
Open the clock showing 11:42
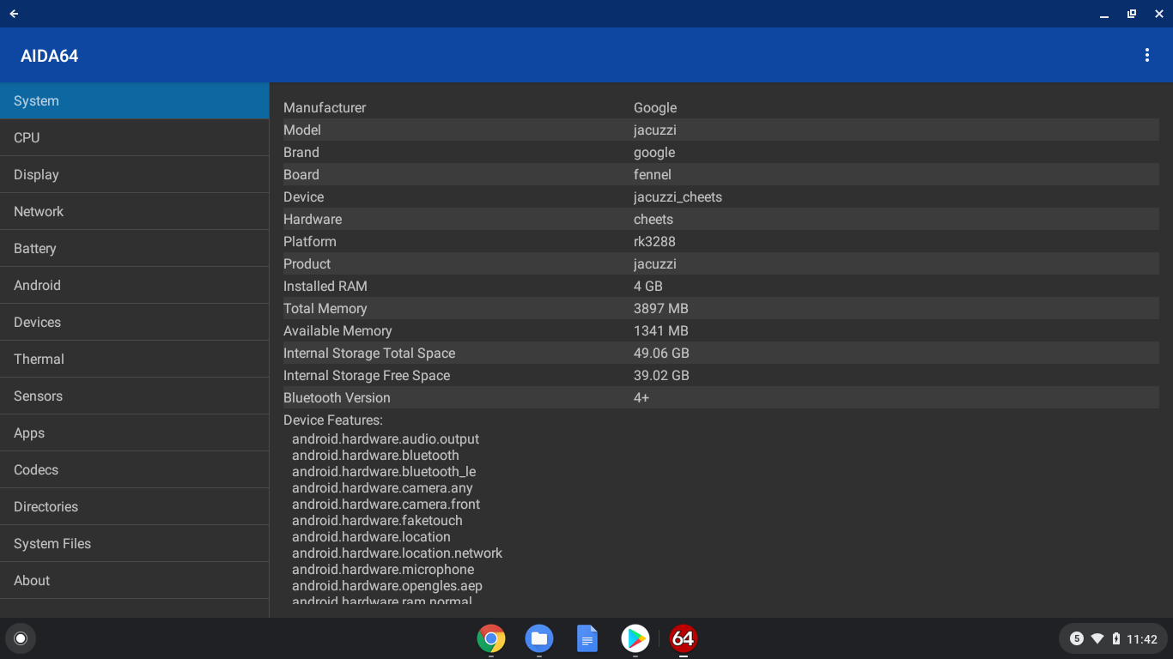1142,639
